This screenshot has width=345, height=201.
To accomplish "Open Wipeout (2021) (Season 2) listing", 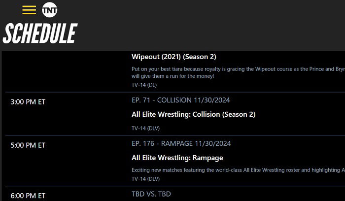I will coord(174,57).
